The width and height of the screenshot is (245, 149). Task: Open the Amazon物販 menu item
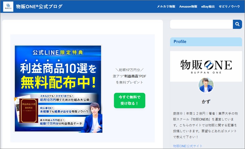pyautogui.click(x=188, y=7)
